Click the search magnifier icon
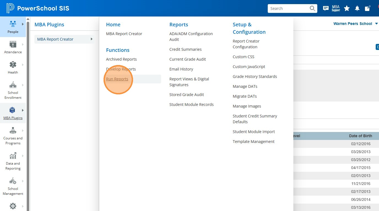 (x=312, y=9)
